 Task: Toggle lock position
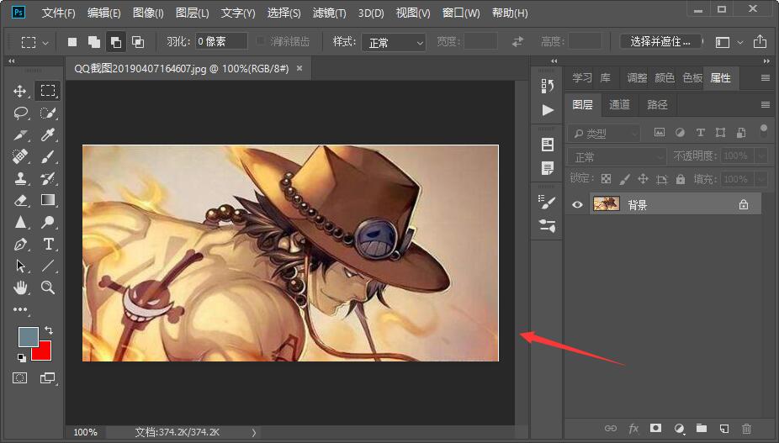pyautogui.click(x=643, y=179)
